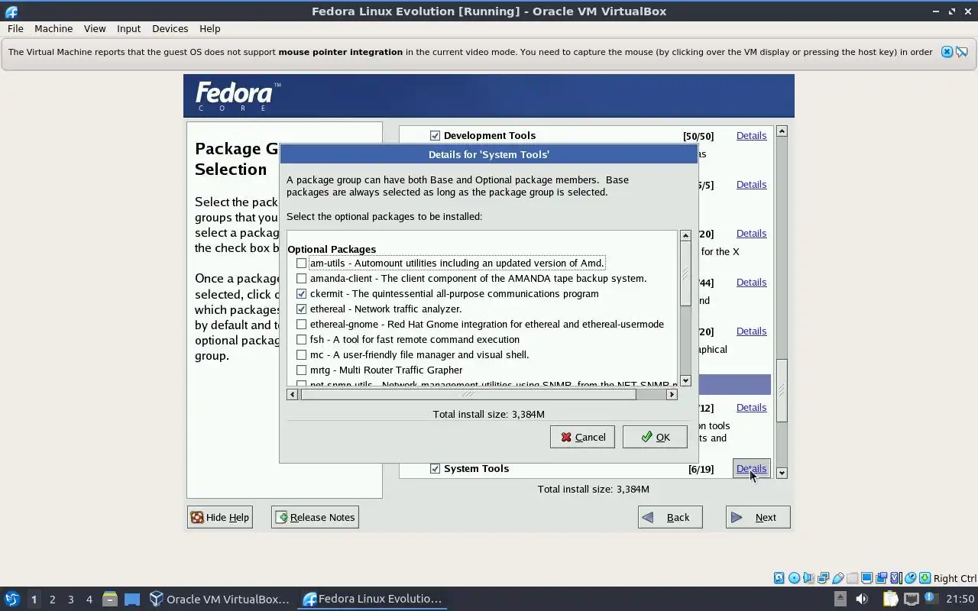Screen dimensions: 978x611
Task: Click the hard disk activity status icon
Action: pos(779,578)
